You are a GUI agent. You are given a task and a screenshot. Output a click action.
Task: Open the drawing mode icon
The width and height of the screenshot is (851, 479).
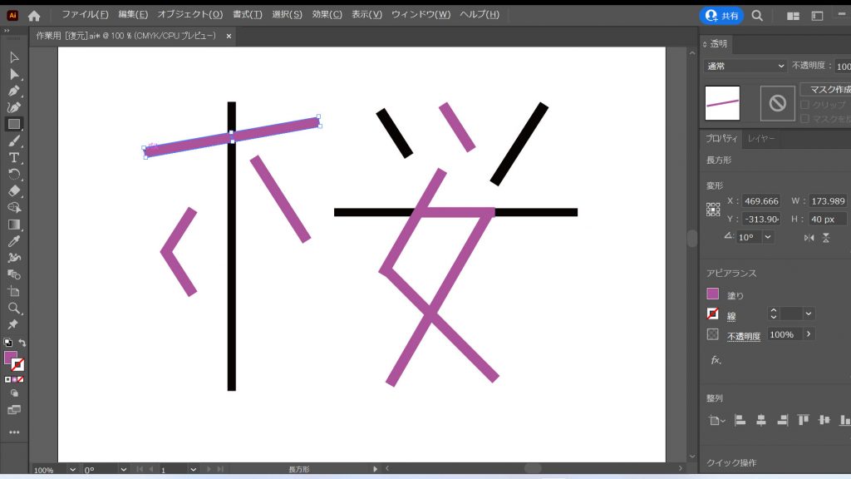14,393
